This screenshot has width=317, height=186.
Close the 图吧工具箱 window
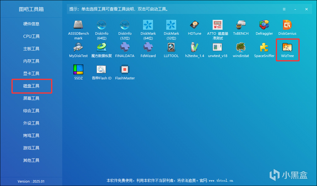[x=306, y=9]
